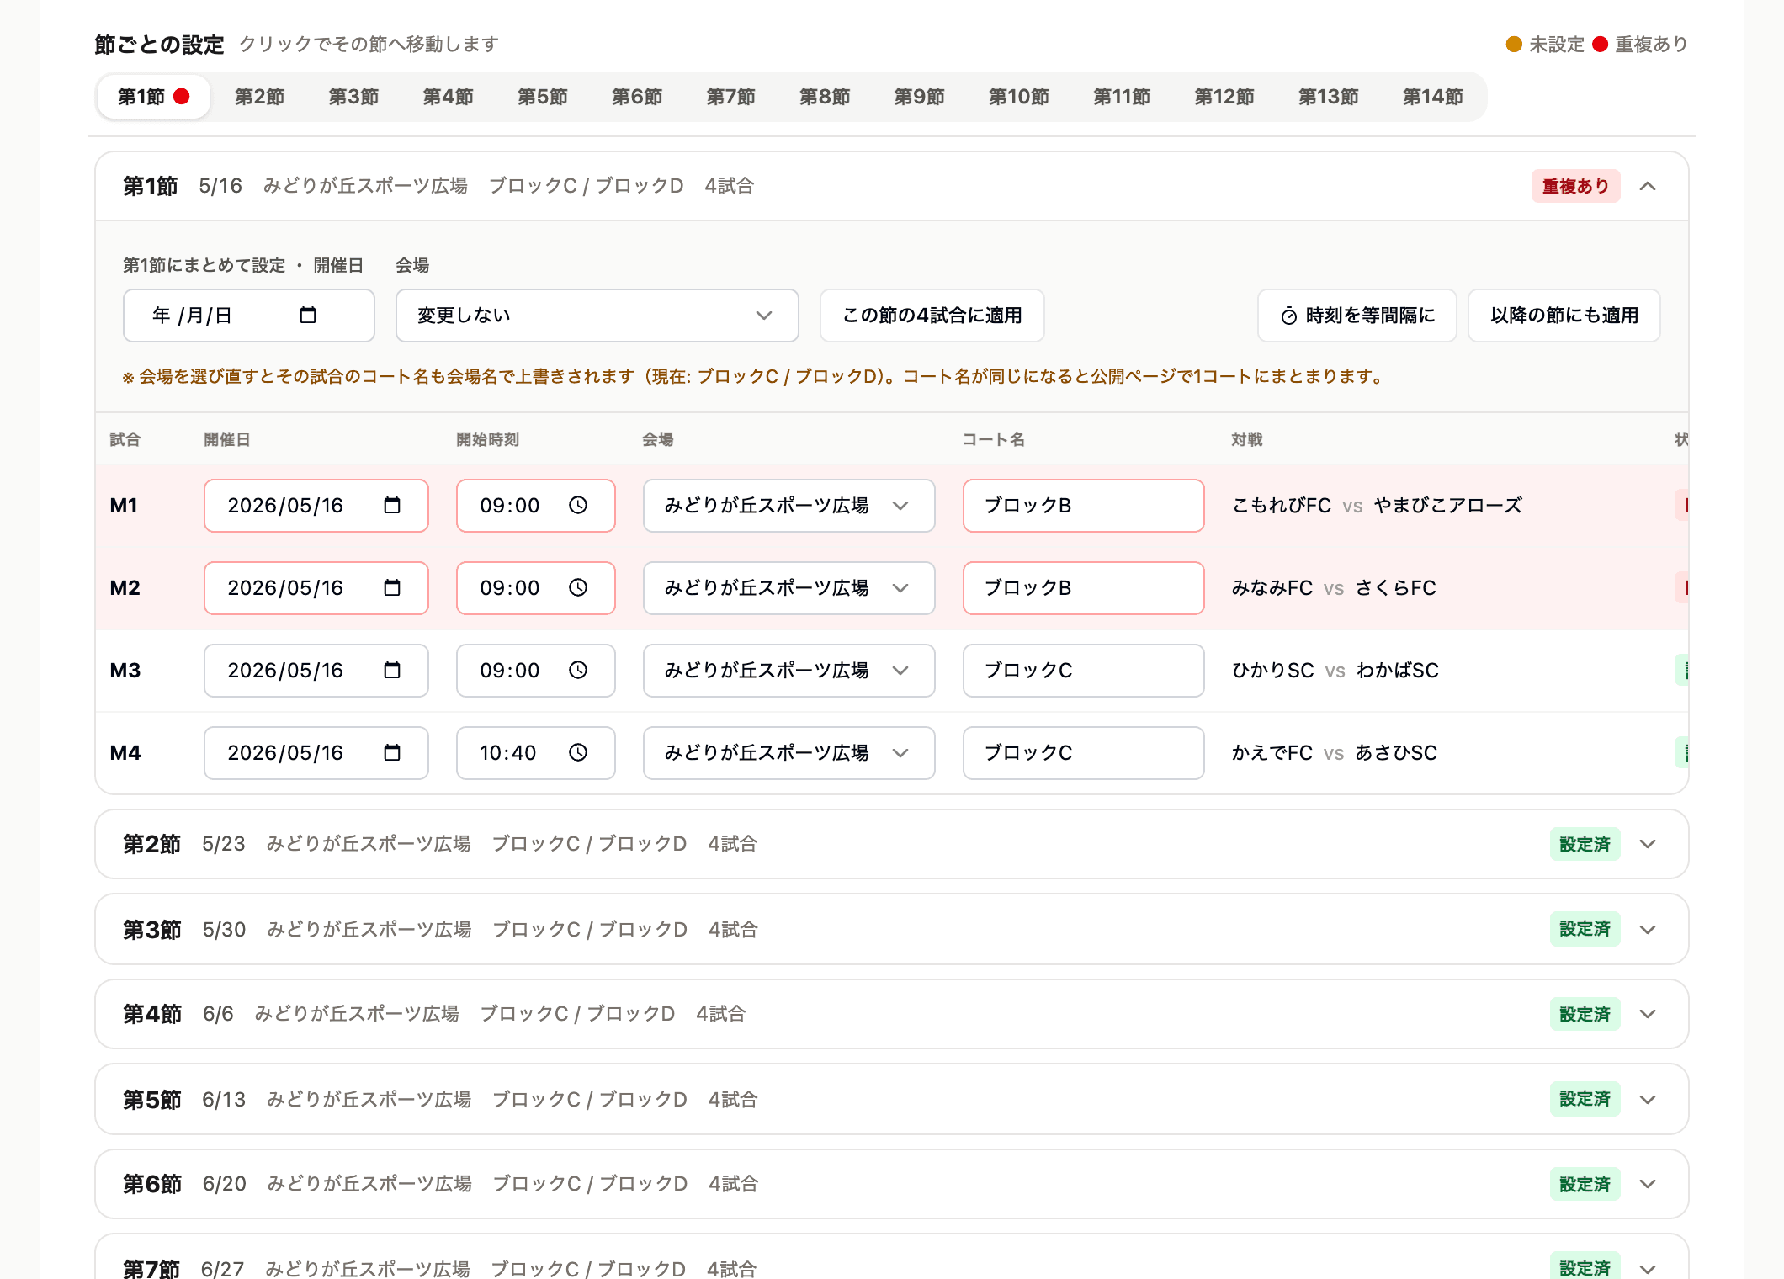Click 時刻を等間隔に button
Image resolution: width=1784 pixels, height=1279 pixels.
point(1357,316)
